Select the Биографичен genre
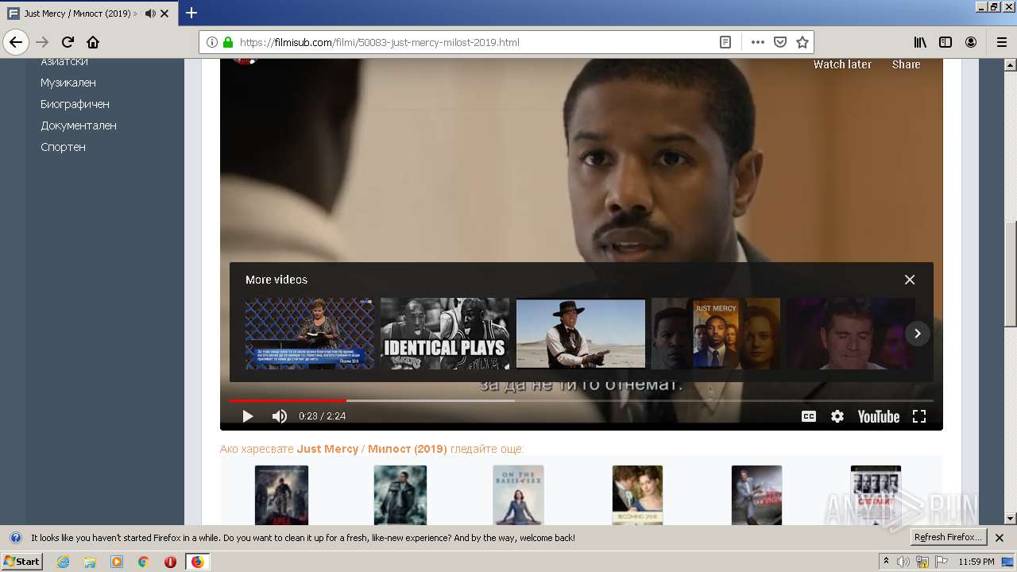1017x572 pixels. [75, 104]
